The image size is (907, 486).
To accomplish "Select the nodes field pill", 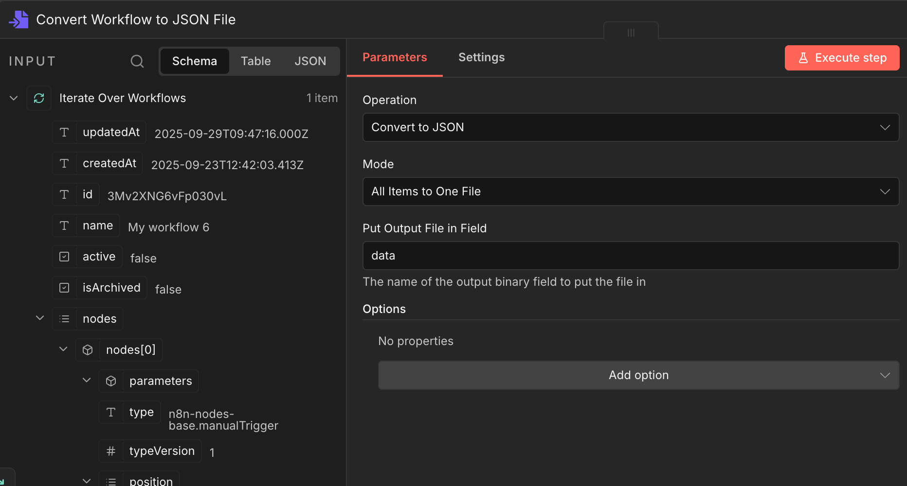I will pos(88,319).
